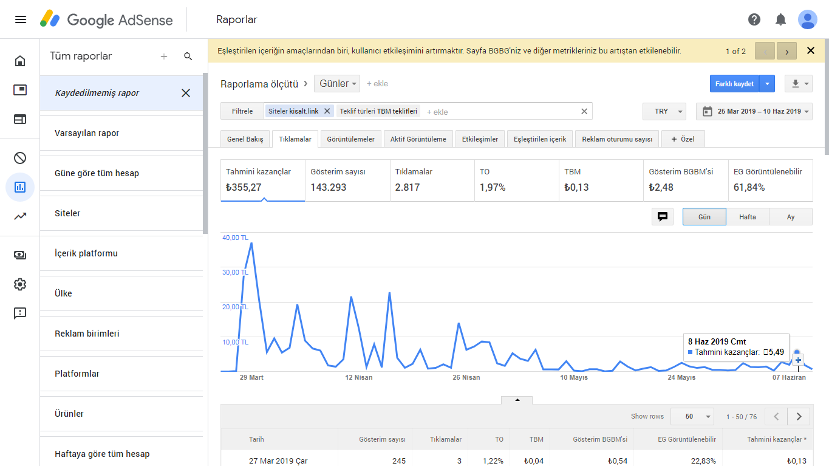Open the Feedback icon in sidebar
The width and height of the screenshot is (829, 466).
20,314
